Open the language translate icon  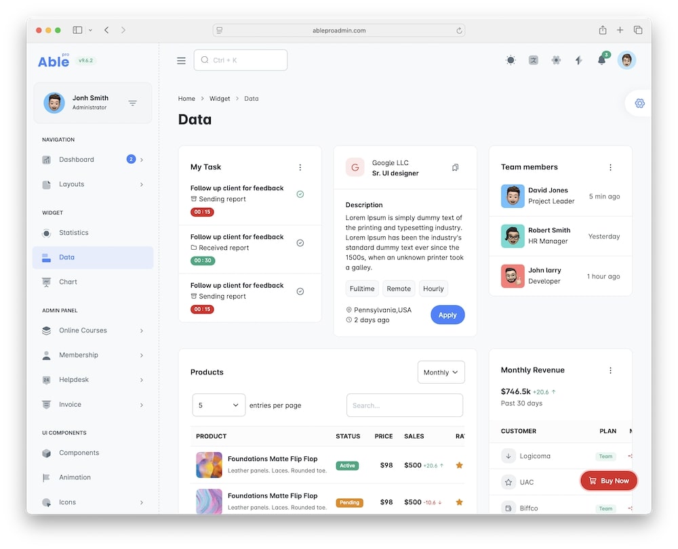click(x=534, y=60)
